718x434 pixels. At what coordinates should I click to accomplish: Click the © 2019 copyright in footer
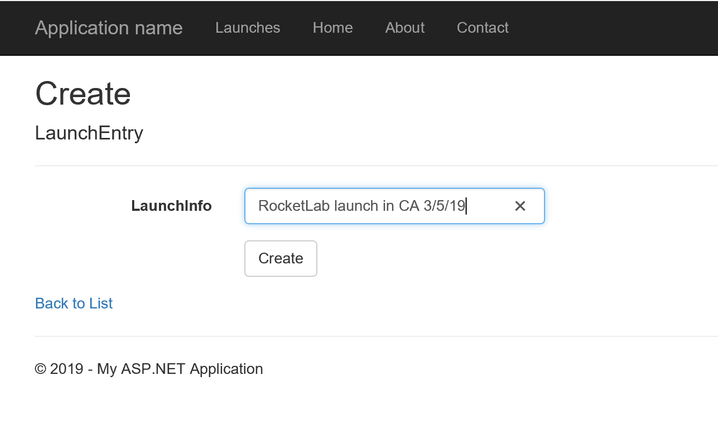(x=59, y=369)
